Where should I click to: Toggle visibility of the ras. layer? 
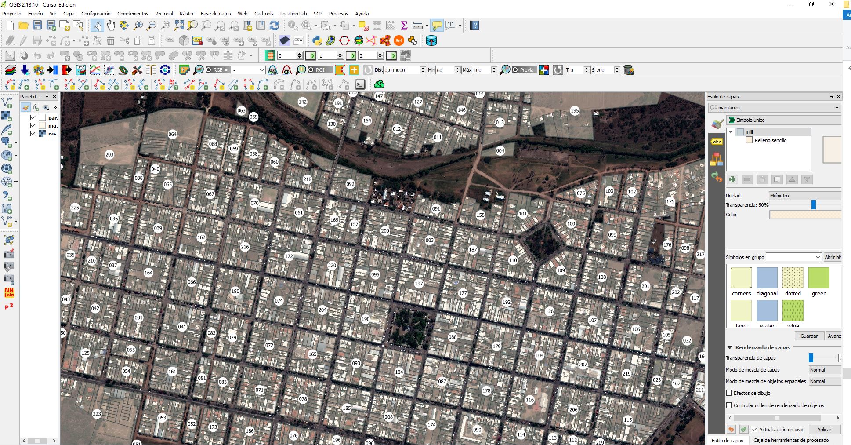33,134
